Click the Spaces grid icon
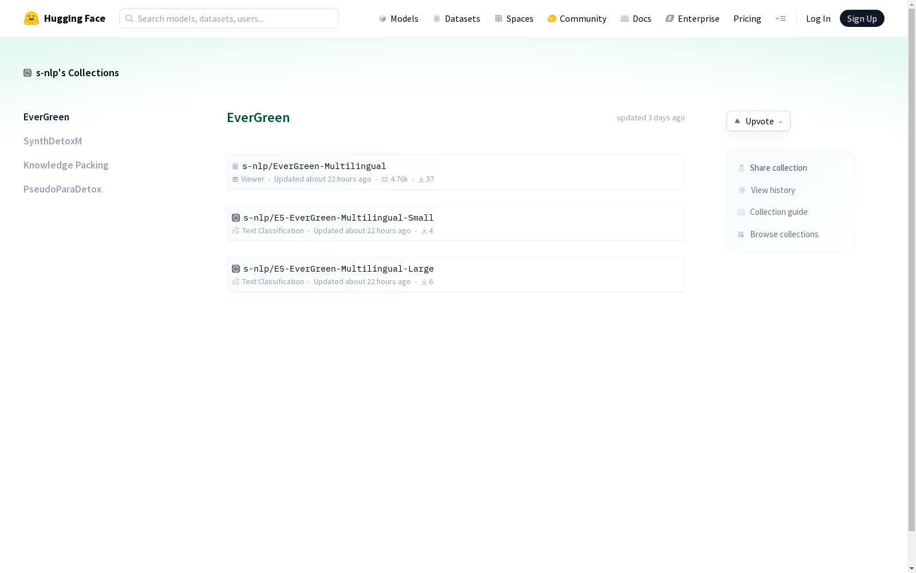 [499, 18]
